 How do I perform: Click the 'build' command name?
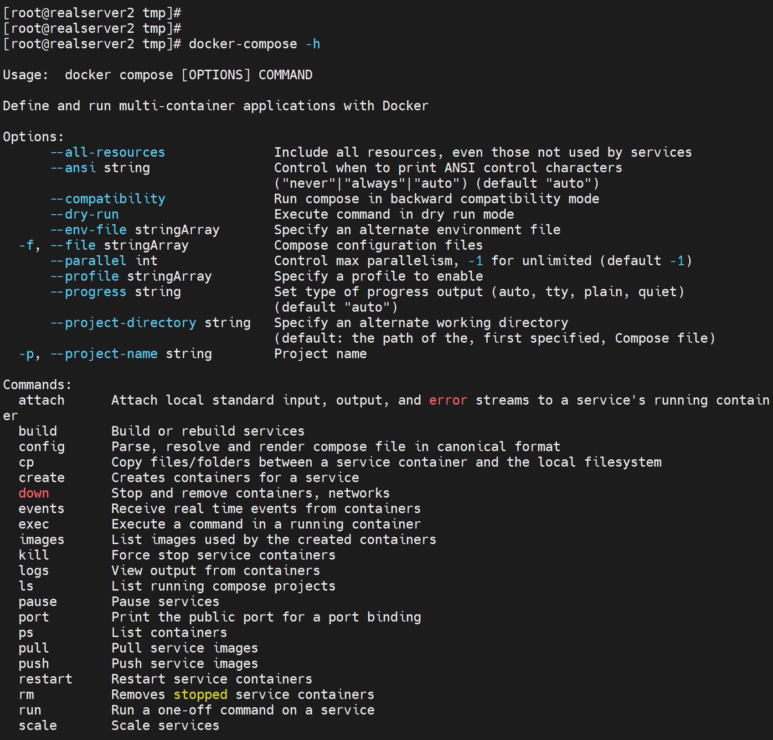tap(38, 431)
